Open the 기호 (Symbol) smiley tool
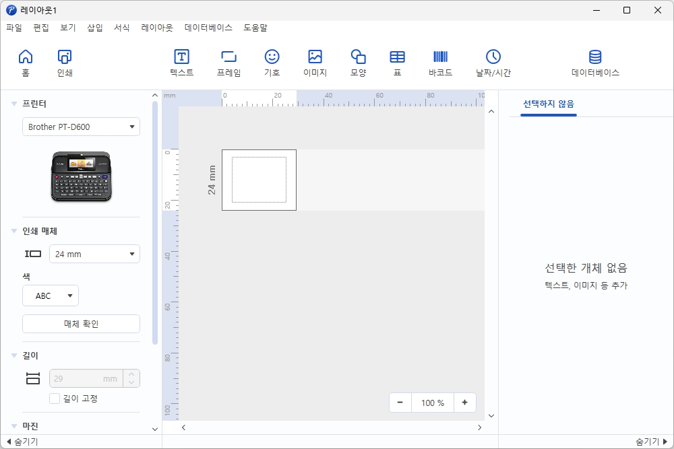The image size is (674, 449). pyautogui.click(x=272, y=63)
